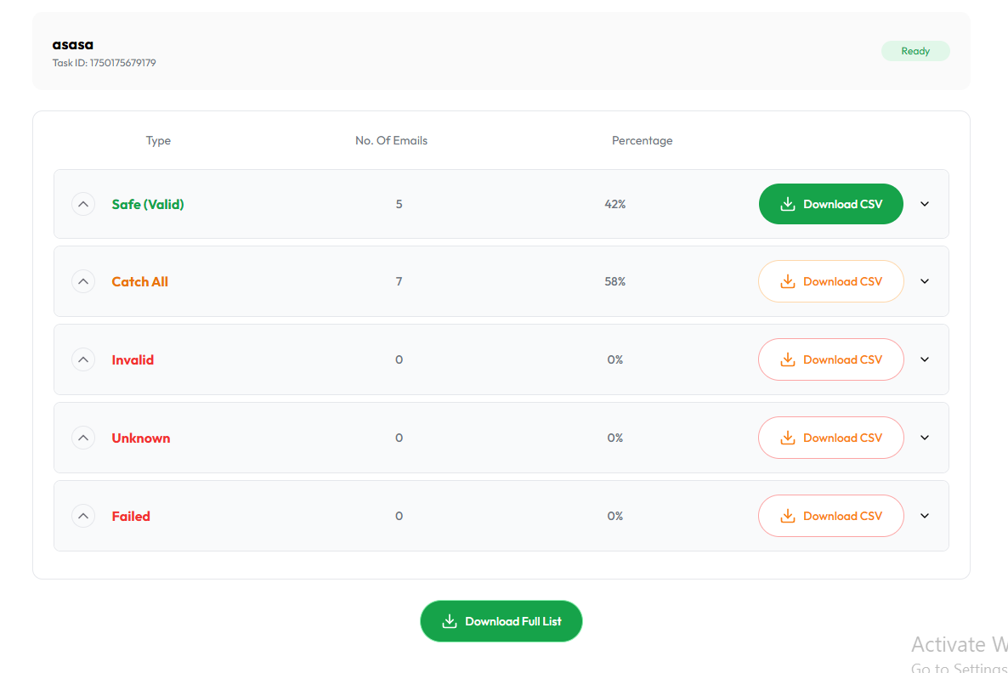Screen dimensions: 1008x673
Task: Click the Catch All type label
Action: click(x=140, y=281)
